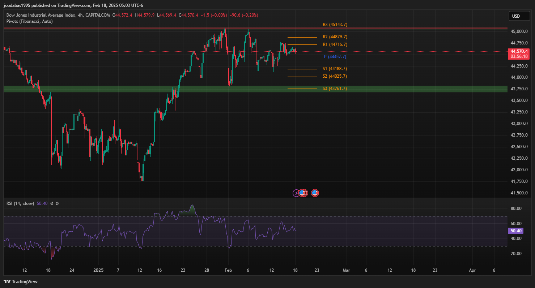Select the R2 (44879.7) resistance label

pos(335,37)
